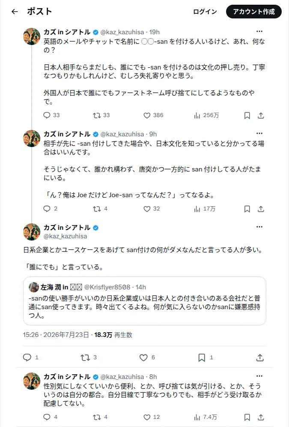The height and width of the screenshot is (427, 289).
Task: Open the 15:26 · 2026年7月23日 timestamp link
Action: pos(56,335)
